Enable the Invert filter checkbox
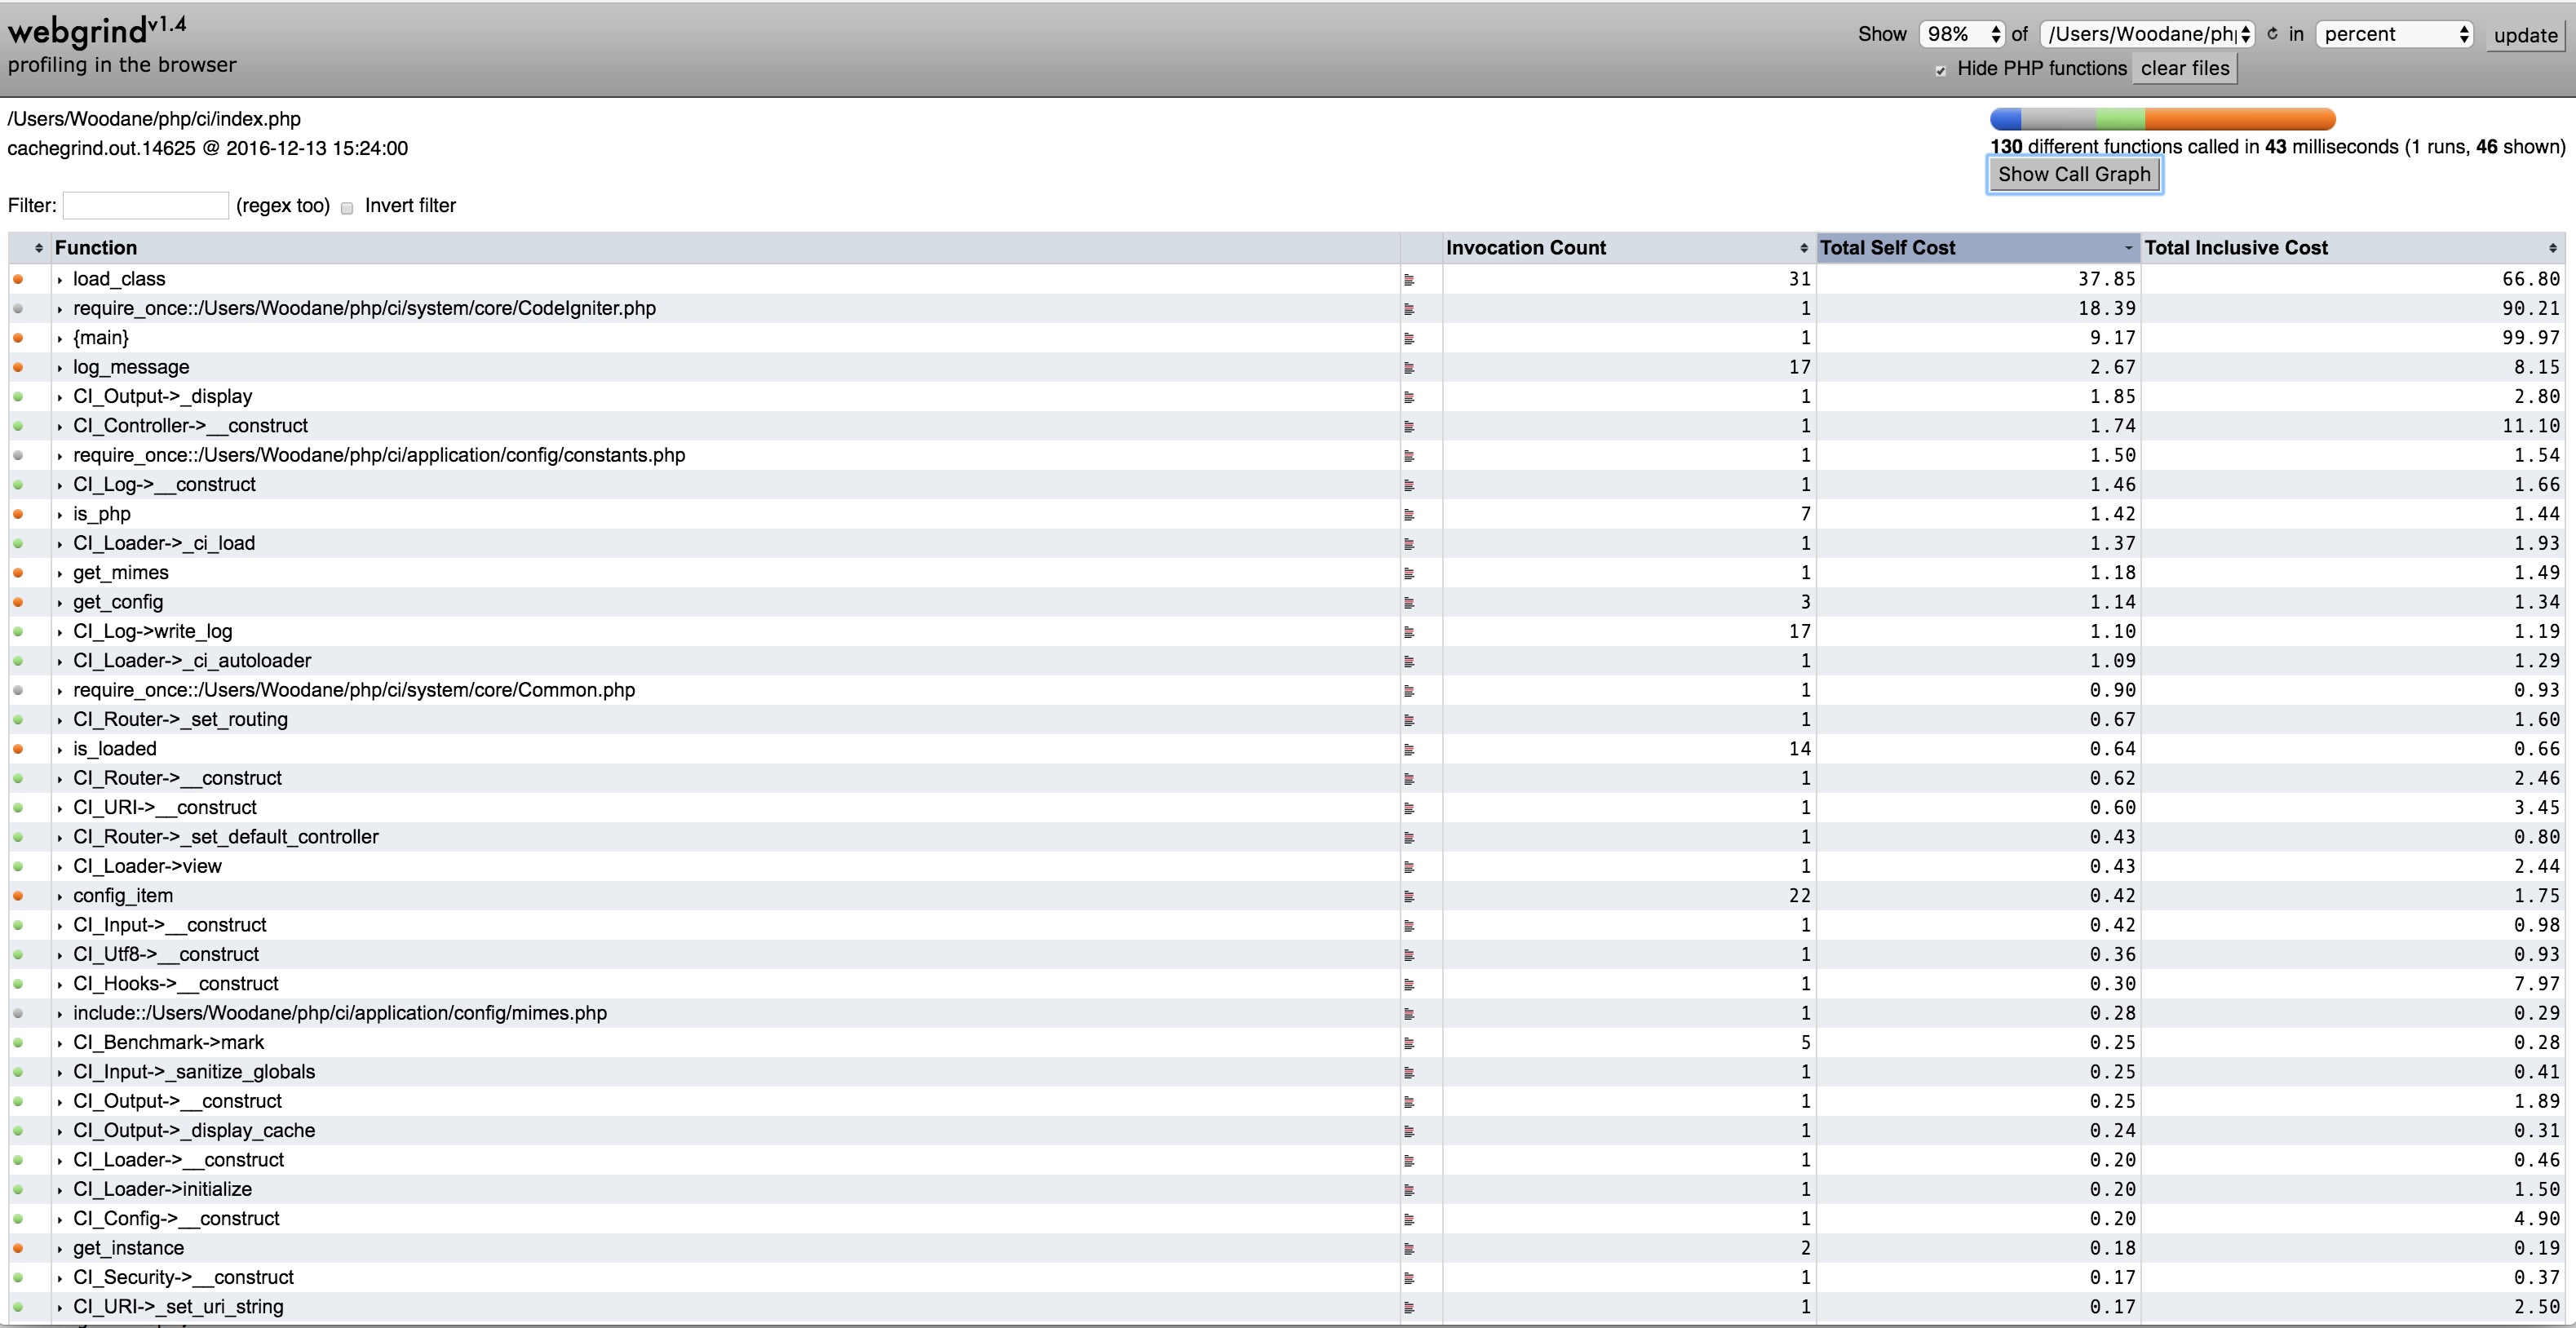Image resolution: width=2576 pixels, height=1328 pixels. point(347,208)
